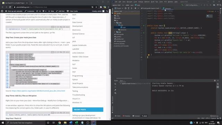Open the Event Log
The width and height of the screenshot is (222, 125).
coord(214,116)
